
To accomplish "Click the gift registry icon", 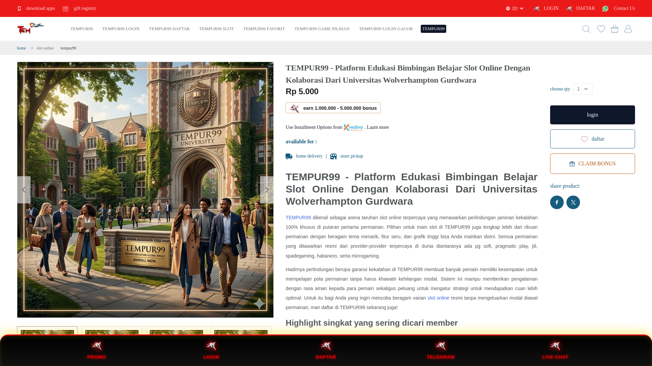I will click(66, 8).
